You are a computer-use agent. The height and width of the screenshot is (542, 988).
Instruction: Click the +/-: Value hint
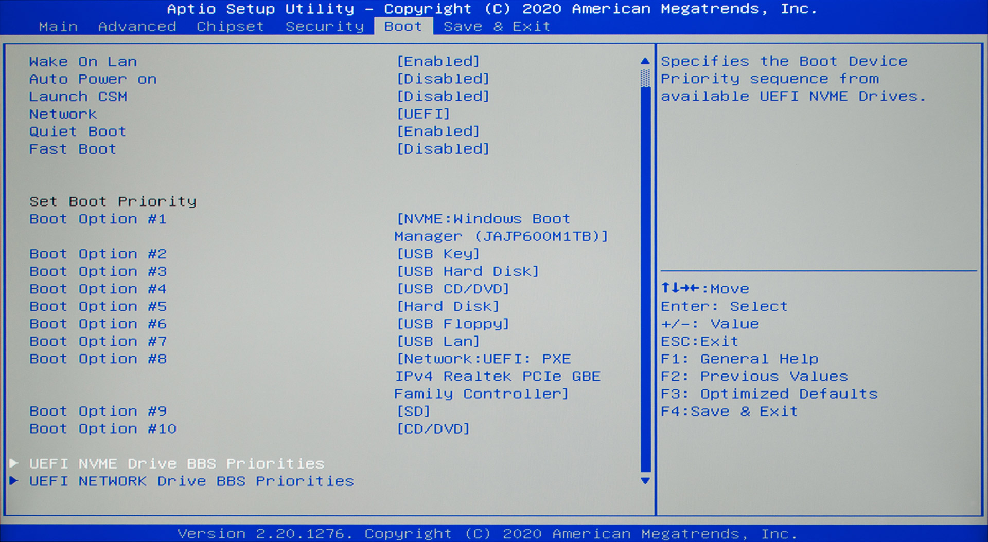(710, 324)
